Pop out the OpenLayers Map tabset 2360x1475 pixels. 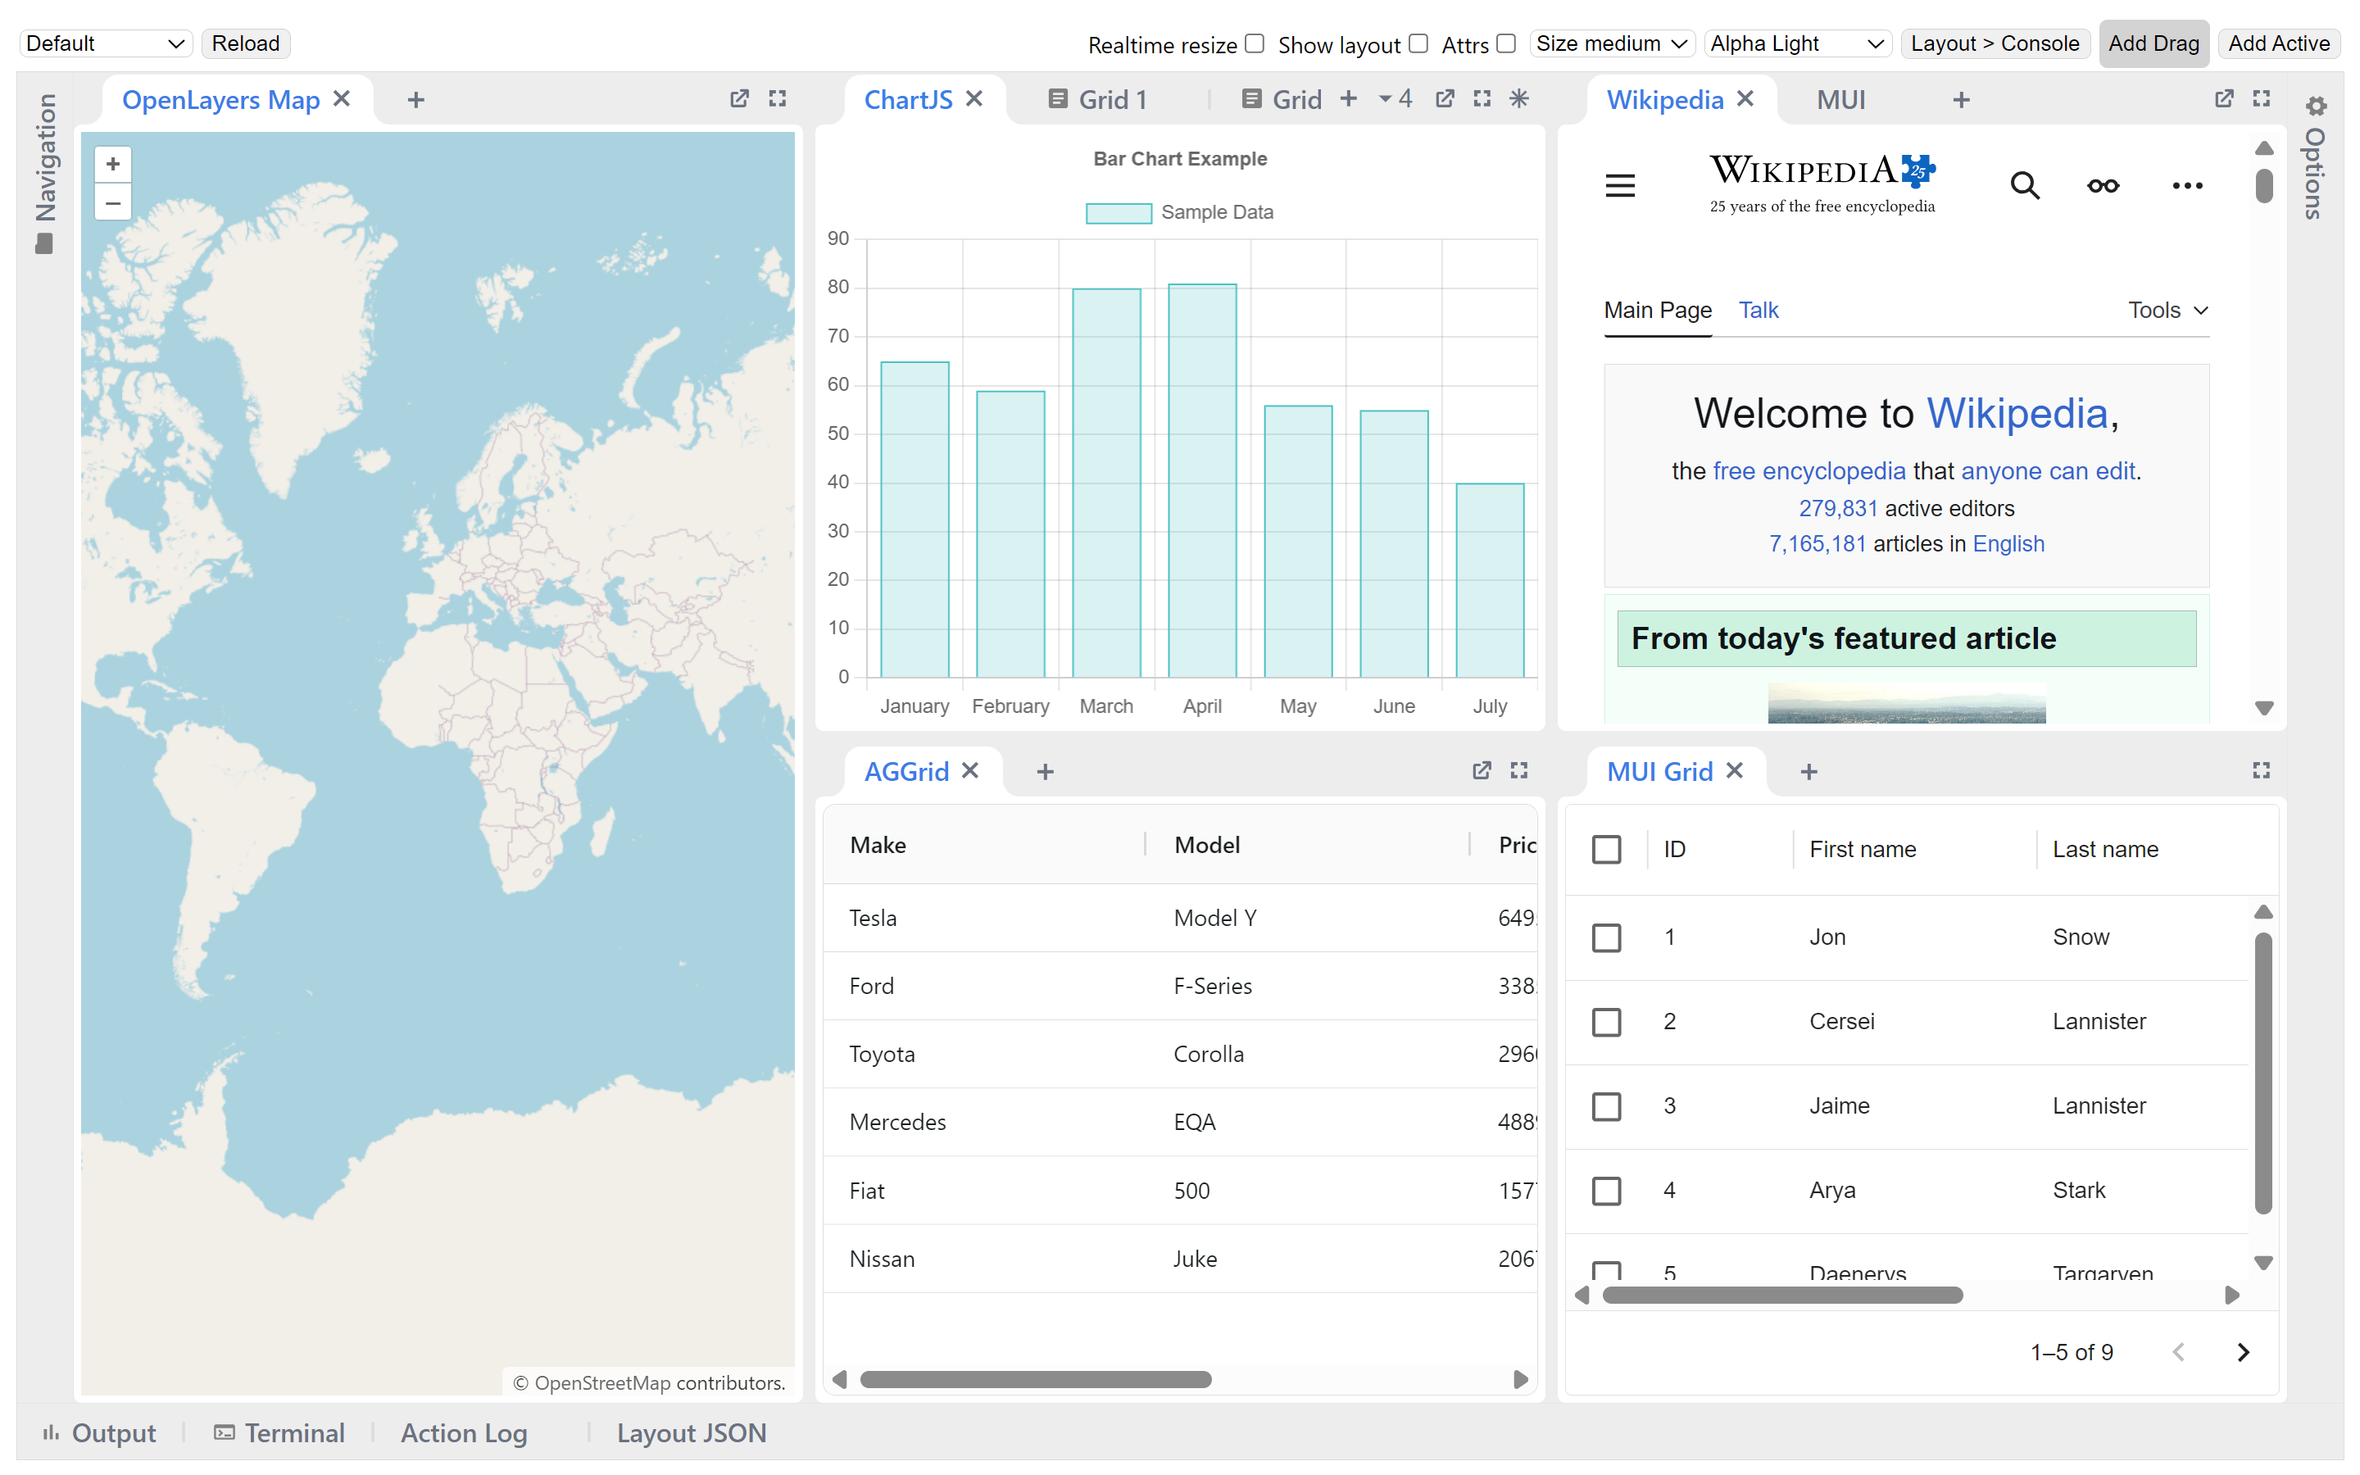[739, 98]
